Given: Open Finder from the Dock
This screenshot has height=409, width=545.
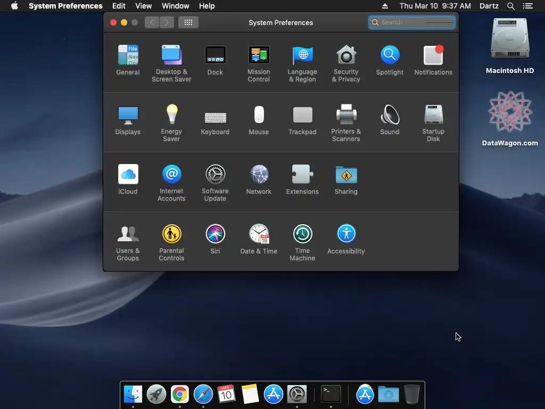Looking at the screenshot, I should 133,394.
